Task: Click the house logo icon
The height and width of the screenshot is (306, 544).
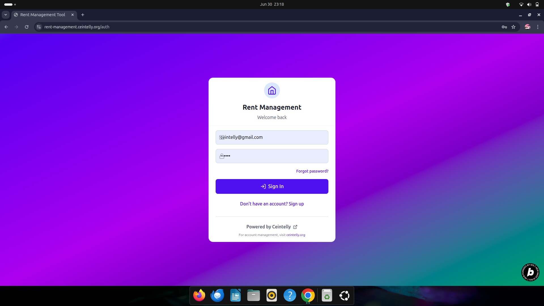Action: tap(272, 91)
